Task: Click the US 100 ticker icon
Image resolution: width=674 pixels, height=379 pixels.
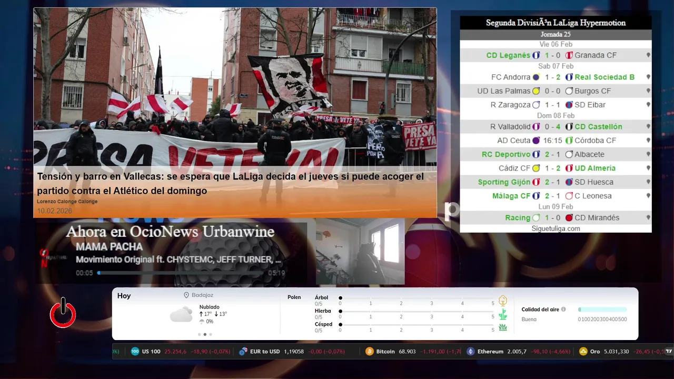Action: tap(135, 351)
